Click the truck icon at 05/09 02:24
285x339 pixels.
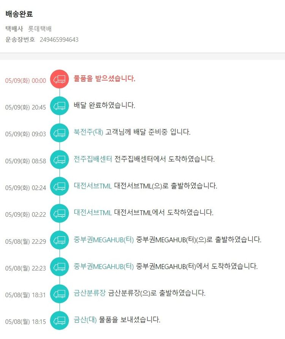pos(60,186)
